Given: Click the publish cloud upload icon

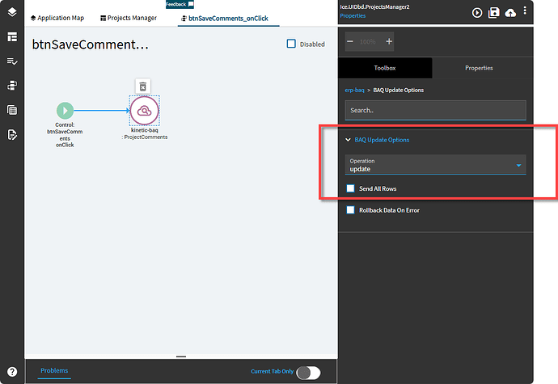Looking at the screenshot, I should [510, 13].
